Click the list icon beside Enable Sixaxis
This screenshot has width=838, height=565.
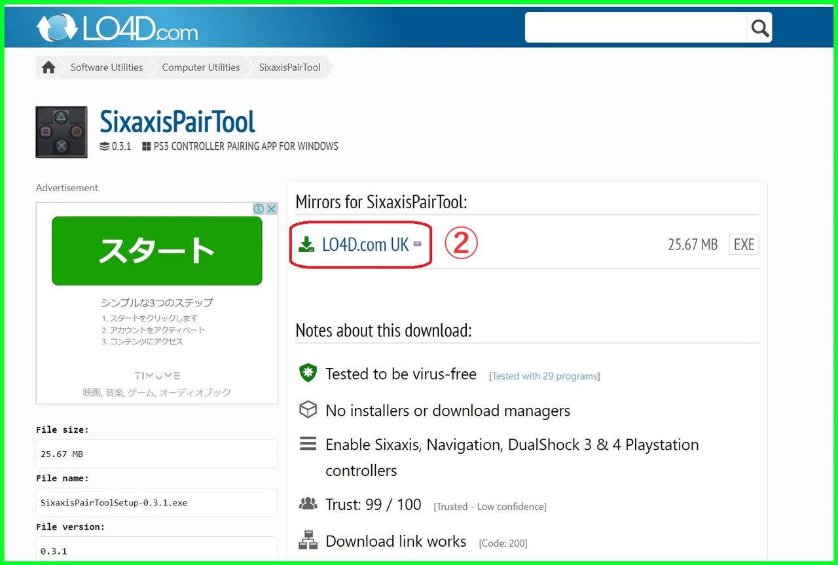coord(308,444)
